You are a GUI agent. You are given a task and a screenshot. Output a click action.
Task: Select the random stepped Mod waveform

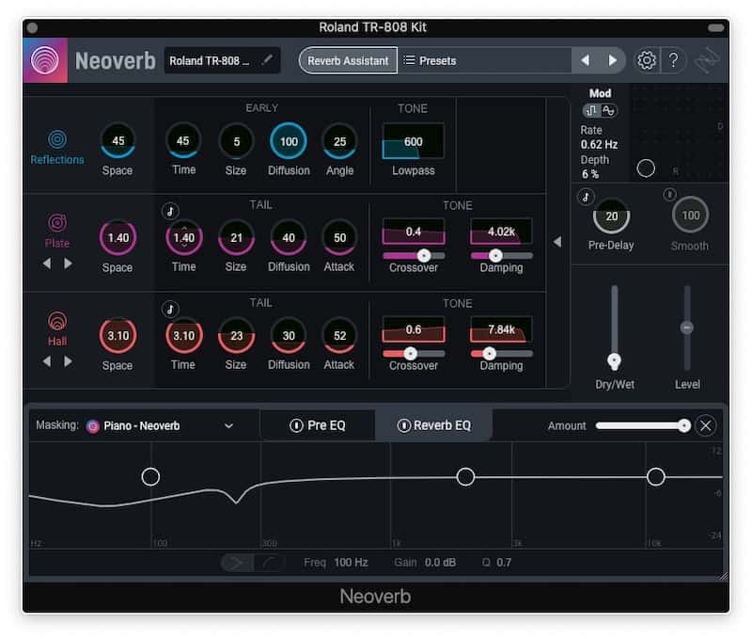click(x=591, y=111)
